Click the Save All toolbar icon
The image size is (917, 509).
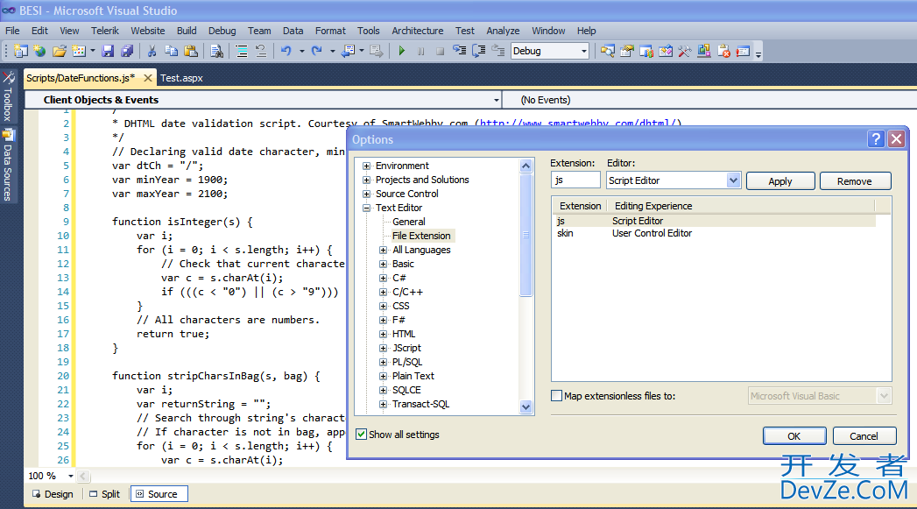click(127, 52)
